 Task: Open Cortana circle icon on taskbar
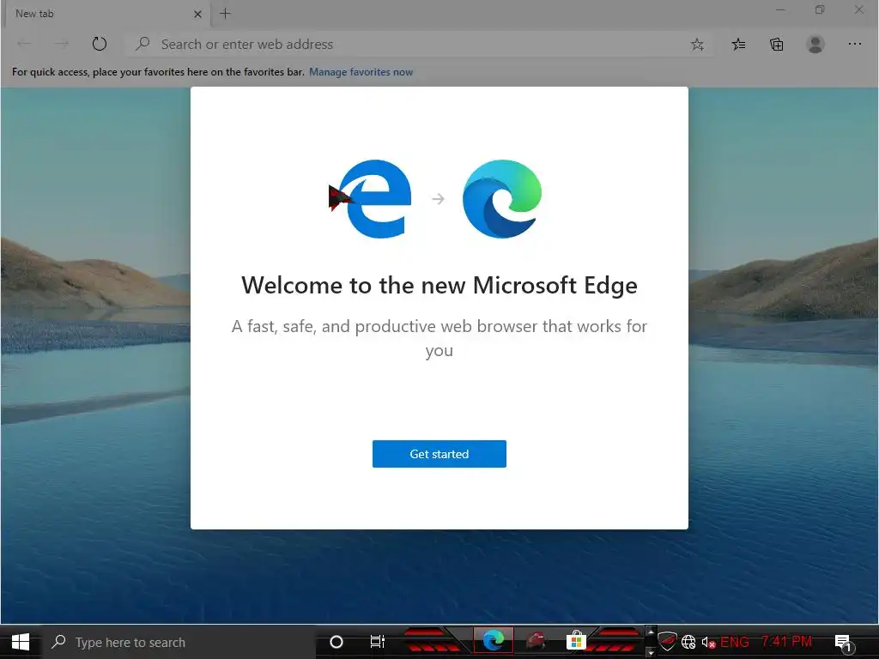(336, 642)
